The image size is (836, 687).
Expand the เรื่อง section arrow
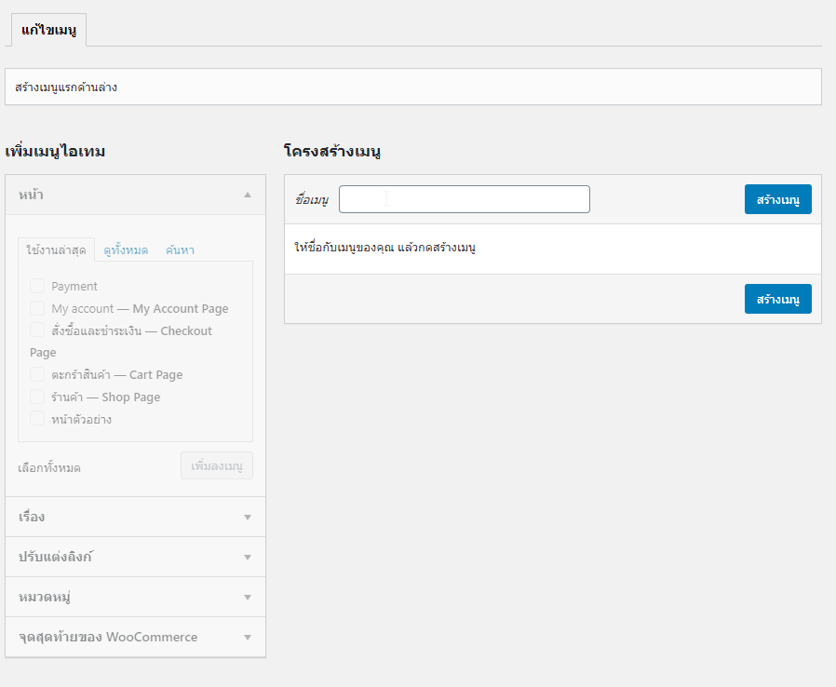248,518
